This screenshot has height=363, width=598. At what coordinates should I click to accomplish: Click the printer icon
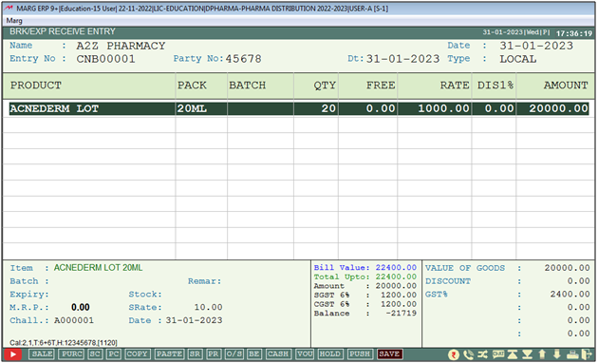[571, 354]
